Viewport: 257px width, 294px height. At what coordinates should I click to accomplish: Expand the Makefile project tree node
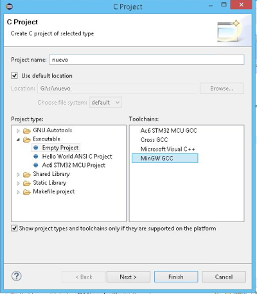pyautogui.click(x=18, y=192)
